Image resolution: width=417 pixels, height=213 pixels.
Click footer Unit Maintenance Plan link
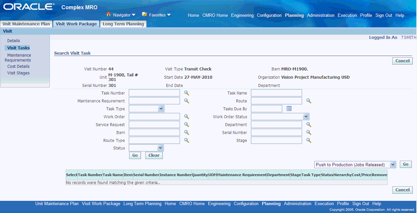(x=57, y=204)
